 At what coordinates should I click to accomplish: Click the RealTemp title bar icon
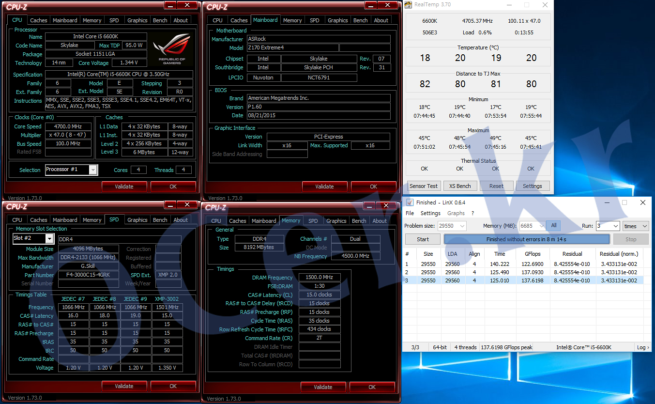point(409,5)
